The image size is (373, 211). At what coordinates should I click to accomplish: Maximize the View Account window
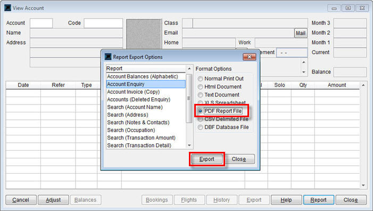(x=348, y=8)
